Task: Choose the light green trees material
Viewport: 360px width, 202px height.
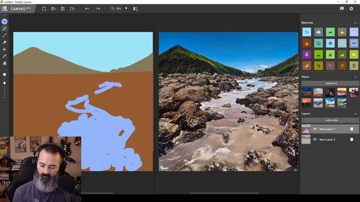Action: tap(330, 54)
